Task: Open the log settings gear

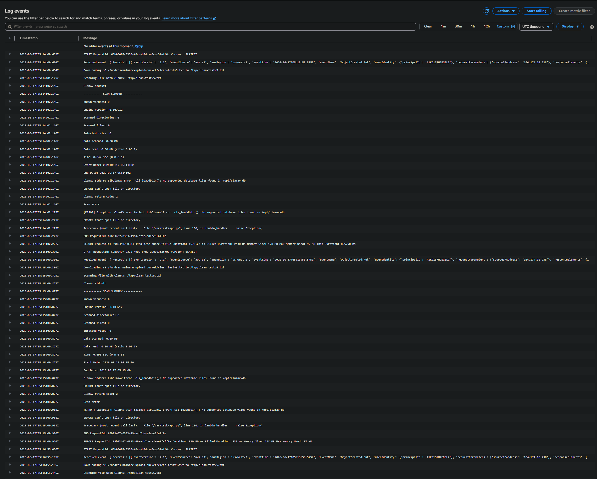Action: click(x=592, y=27)
